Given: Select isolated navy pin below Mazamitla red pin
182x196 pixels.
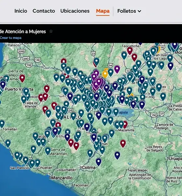Looking at the screenshot, I should tap(117, 155).
